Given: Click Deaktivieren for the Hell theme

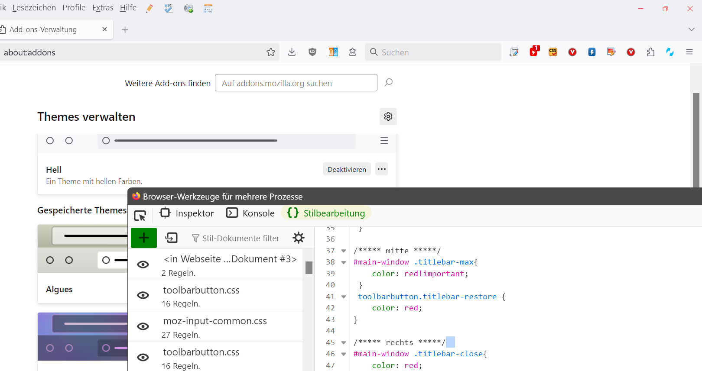Looking at the screenshot, I should 347,169.
